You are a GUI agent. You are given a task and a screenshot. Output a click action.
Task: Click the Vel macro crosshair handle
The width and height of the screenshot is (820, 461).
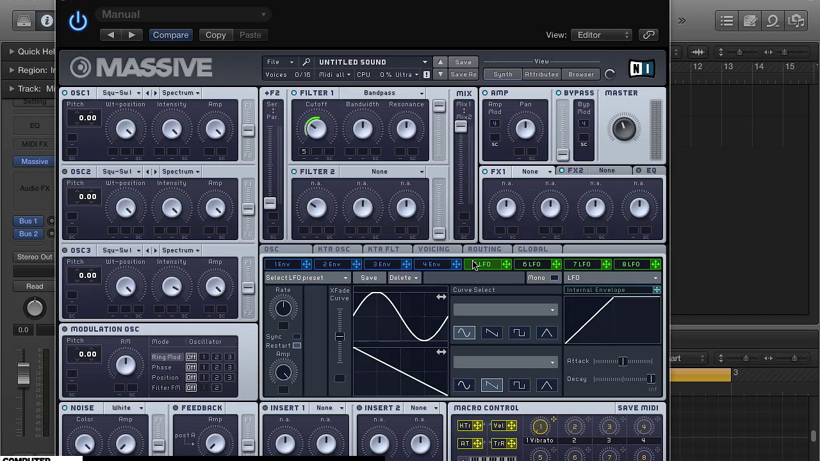[x=512, y=426]
